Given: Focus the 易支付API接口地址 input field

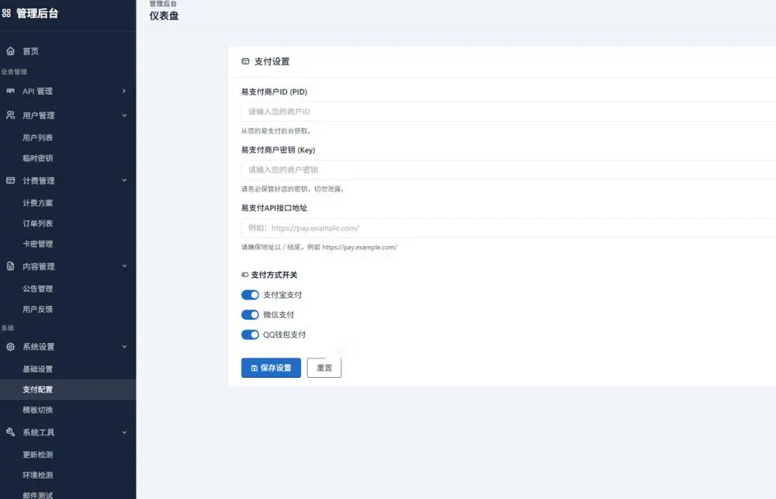Looking at the screenshot, I should pos(508,228).
